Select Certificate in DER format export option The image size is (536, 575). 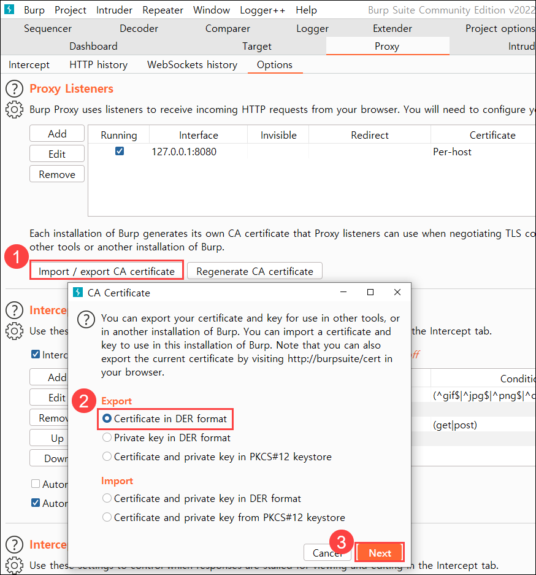tap(165, 419)
